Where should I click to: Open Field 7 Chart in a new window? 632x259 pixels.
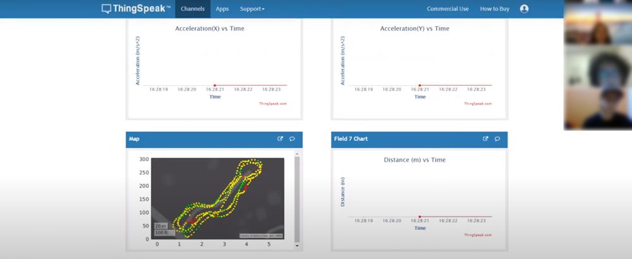point(486,139)
